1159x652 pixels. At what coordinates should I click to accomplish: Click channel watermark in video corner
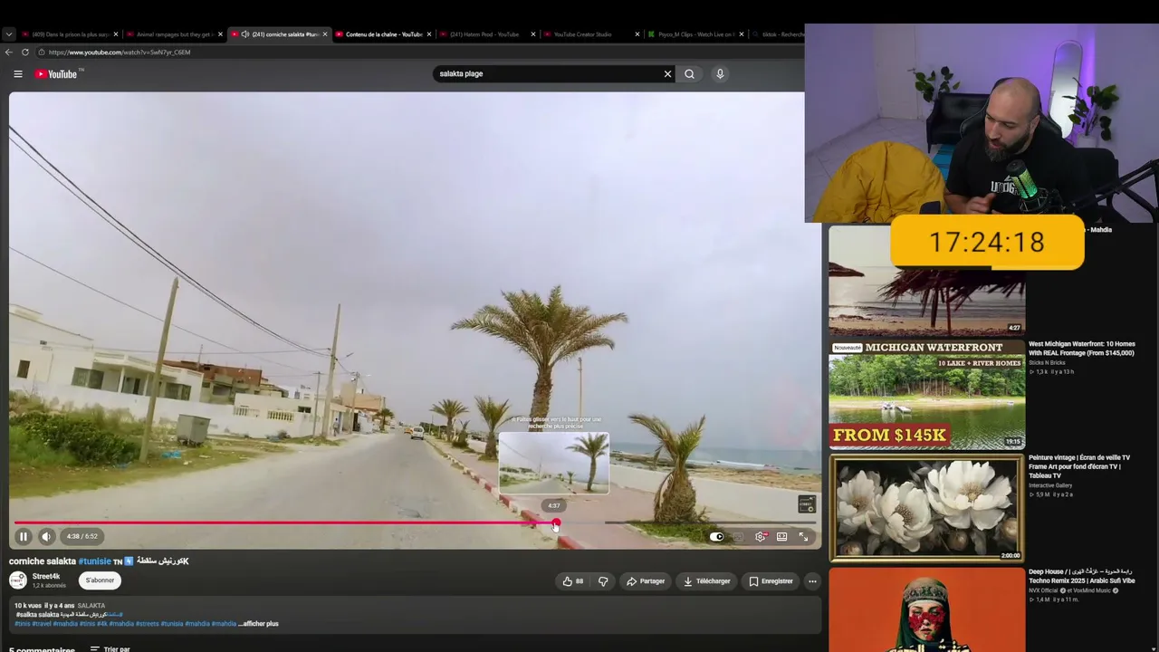pos(806,504)
